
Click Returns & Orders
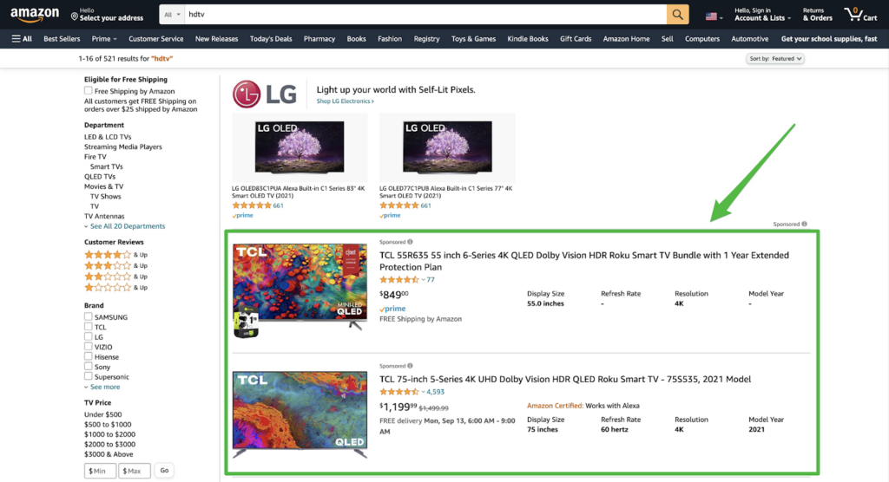818,15
